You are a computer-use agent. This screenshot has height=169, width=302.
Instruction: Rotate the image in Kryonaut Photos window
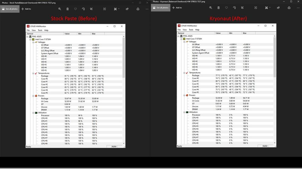point(234,8)
